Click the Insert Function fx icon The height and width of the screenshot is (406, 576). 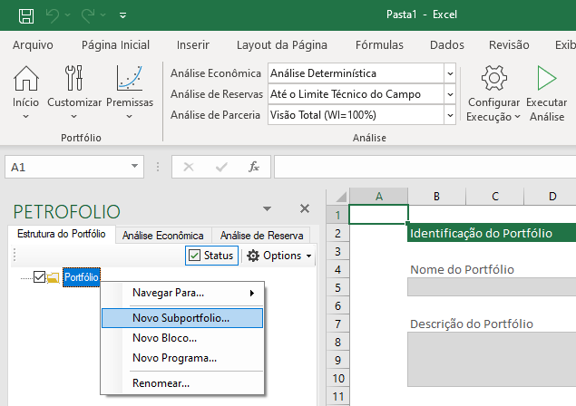(x=253, y=167)
